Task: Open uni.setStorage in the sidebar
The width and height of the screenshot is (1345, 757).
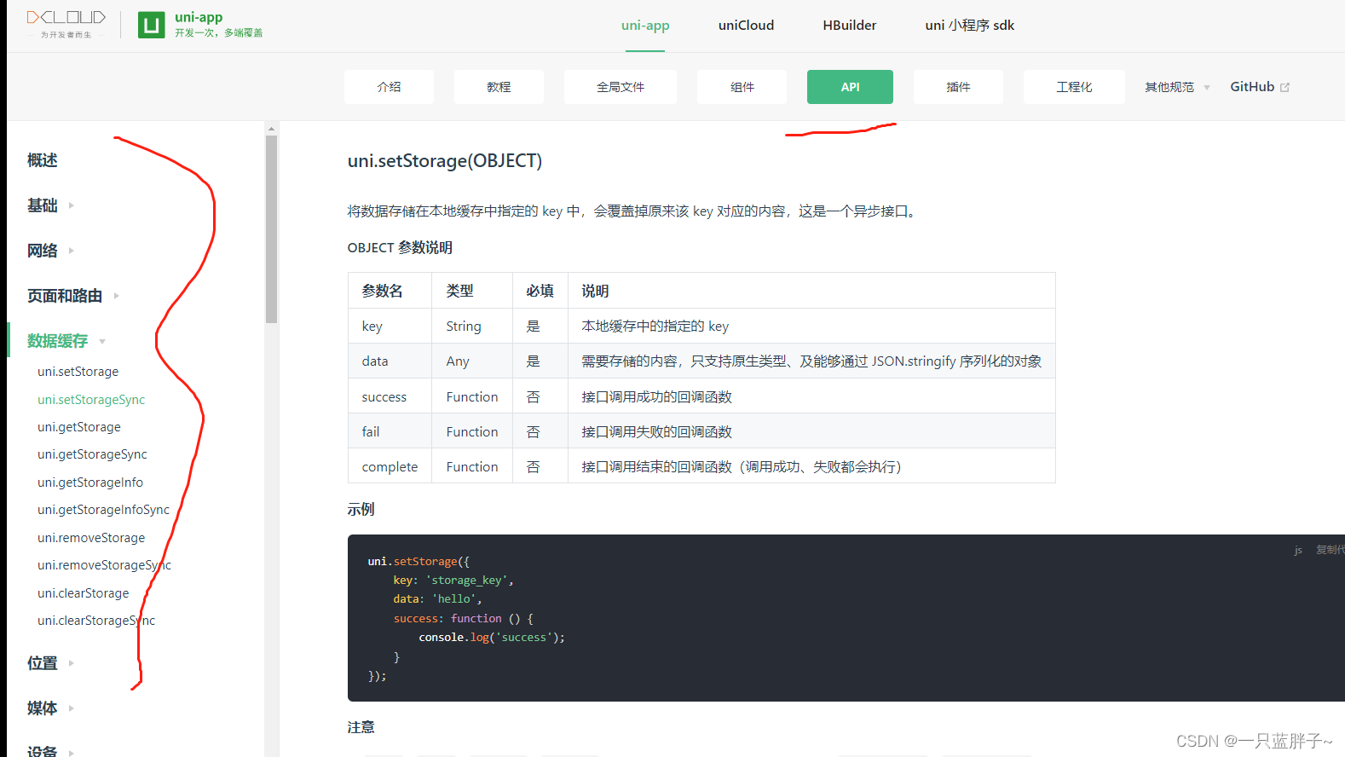Action: point(78,372)
